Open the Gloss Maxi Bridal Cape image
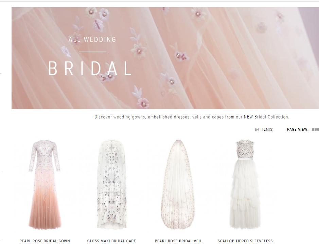The image size is (319, 244). point(111,184)
